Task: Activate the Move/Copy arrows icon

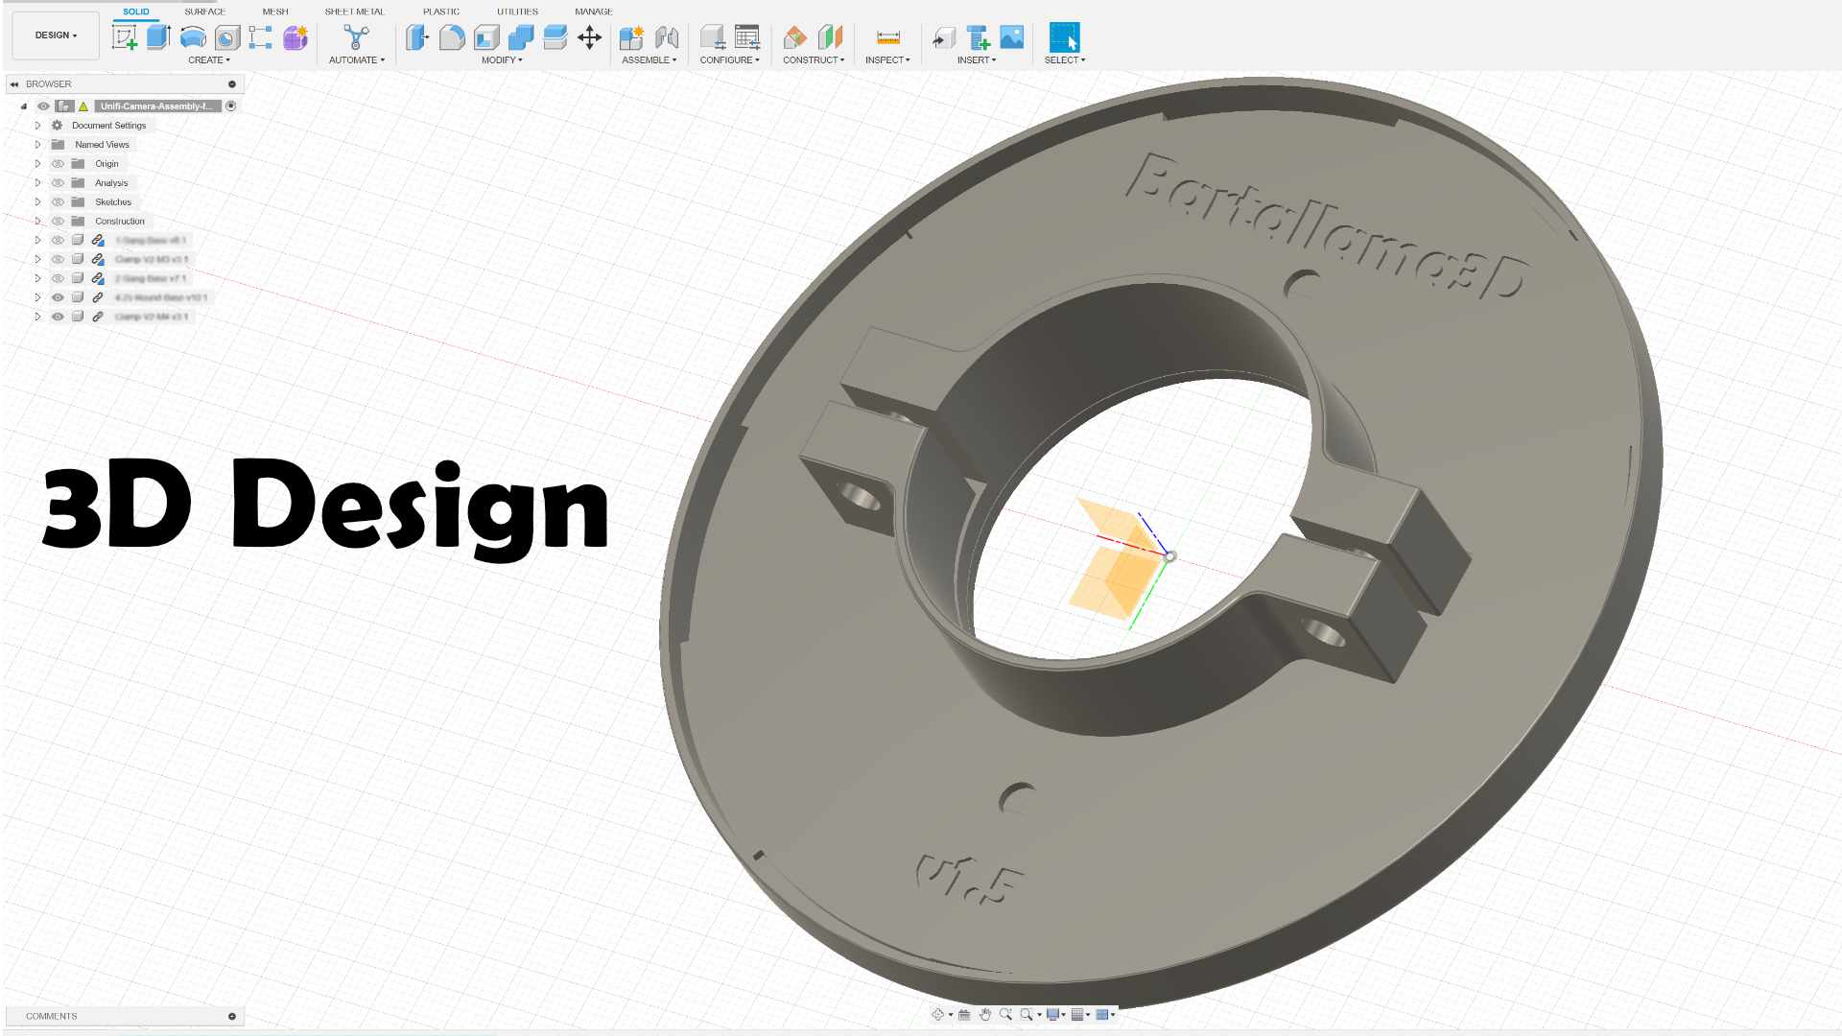Action: point(589,37)
